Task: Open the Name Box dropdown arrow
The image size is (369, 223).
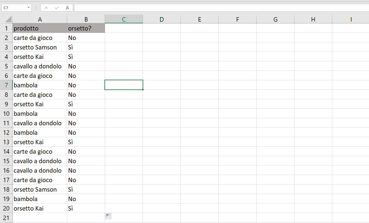Action: click(28, 8)
